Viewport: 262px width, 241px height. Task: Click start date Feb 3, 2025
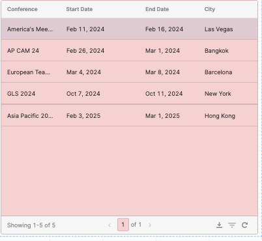[83, 116]
